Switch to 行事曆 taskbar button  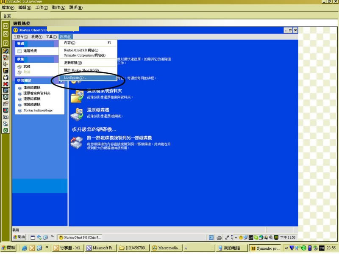pos(69,248)
